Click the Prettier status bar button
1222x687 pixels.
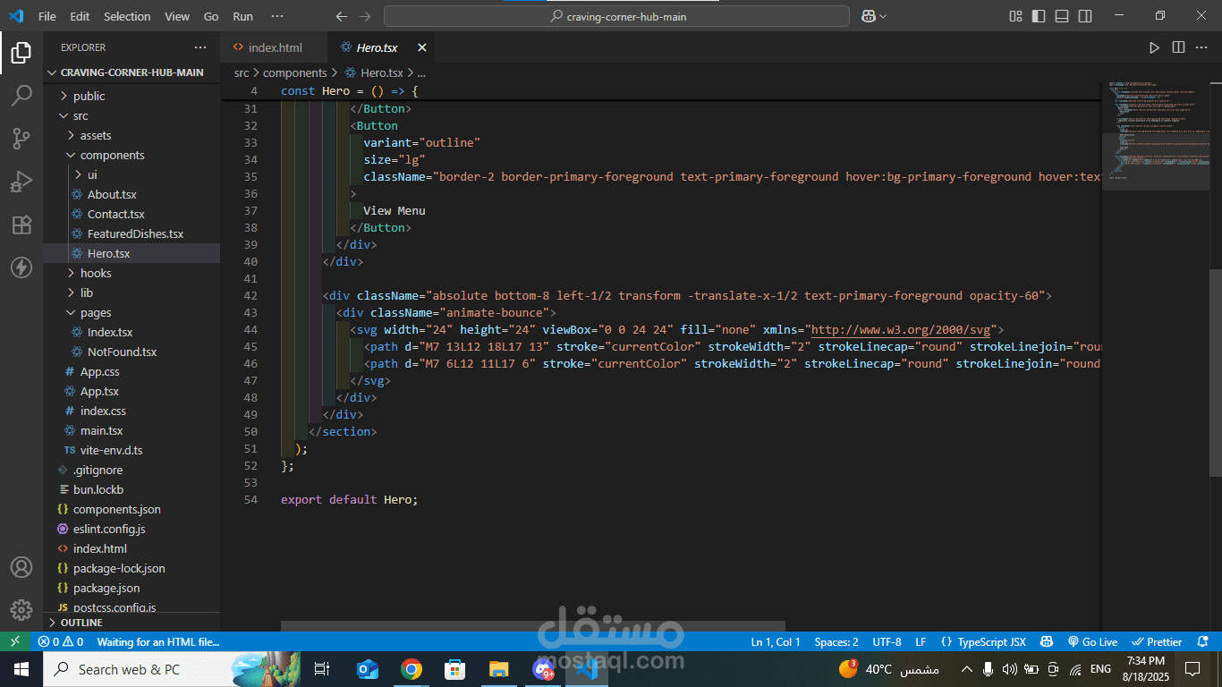(1158, 642)
